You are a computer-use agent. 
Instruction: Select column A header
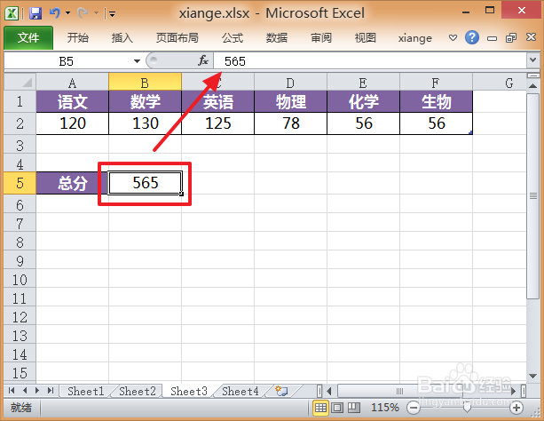pos(72,83)
